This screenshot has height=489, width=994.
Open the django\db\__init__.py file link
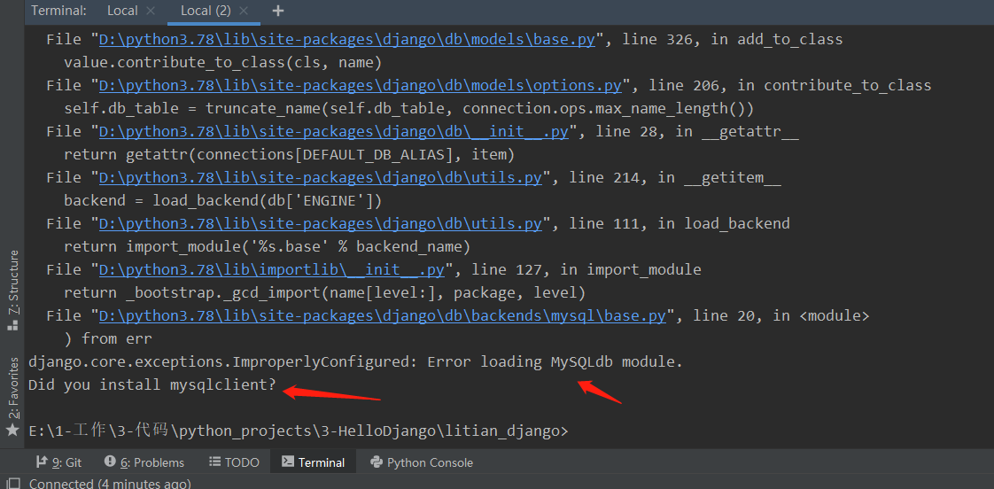pos(333,131)
